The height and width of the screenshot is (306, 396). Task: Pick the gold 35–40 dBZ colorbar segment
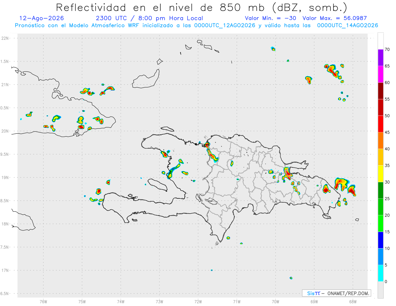point(380,157)
